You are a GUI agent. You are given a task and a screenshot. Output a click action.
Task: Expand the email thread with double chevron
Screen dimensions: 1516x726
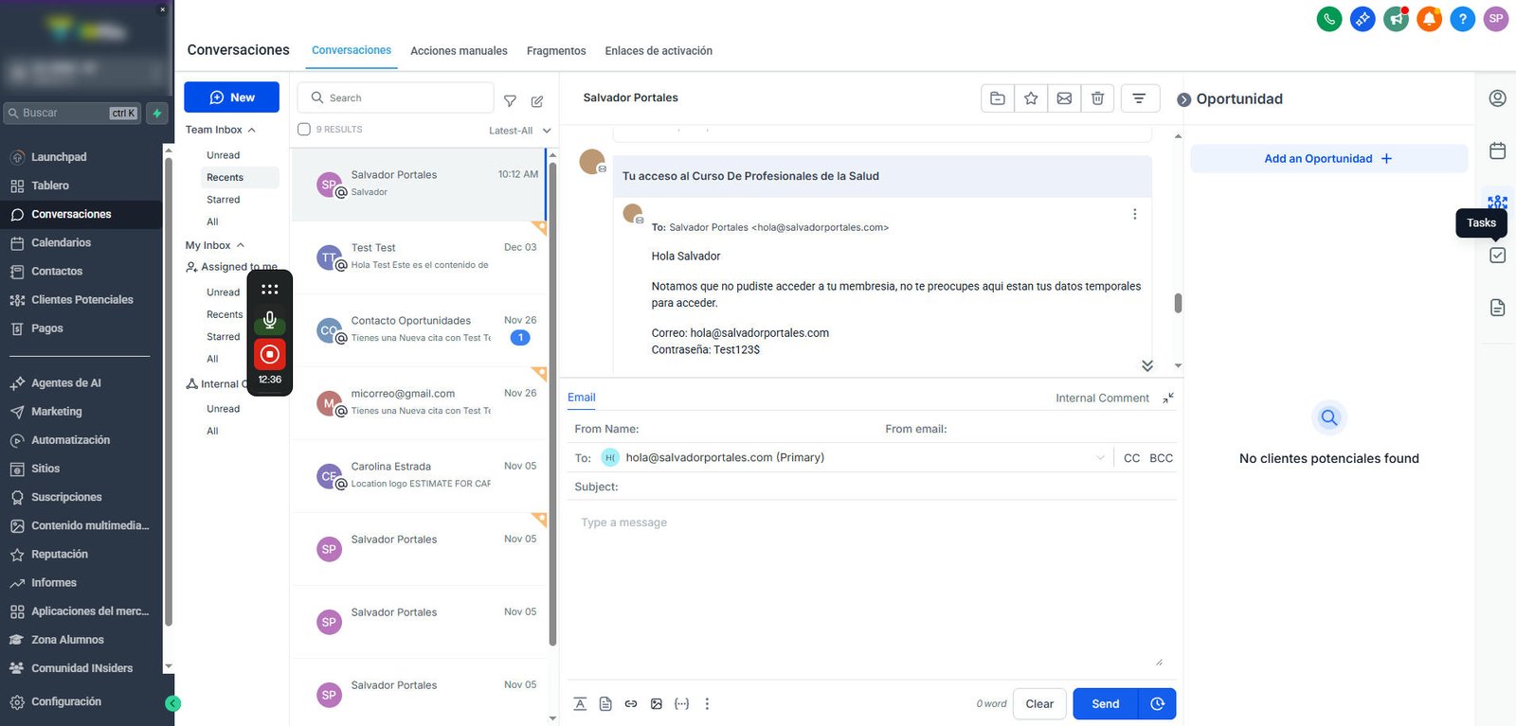click(x=1147, y=365)
